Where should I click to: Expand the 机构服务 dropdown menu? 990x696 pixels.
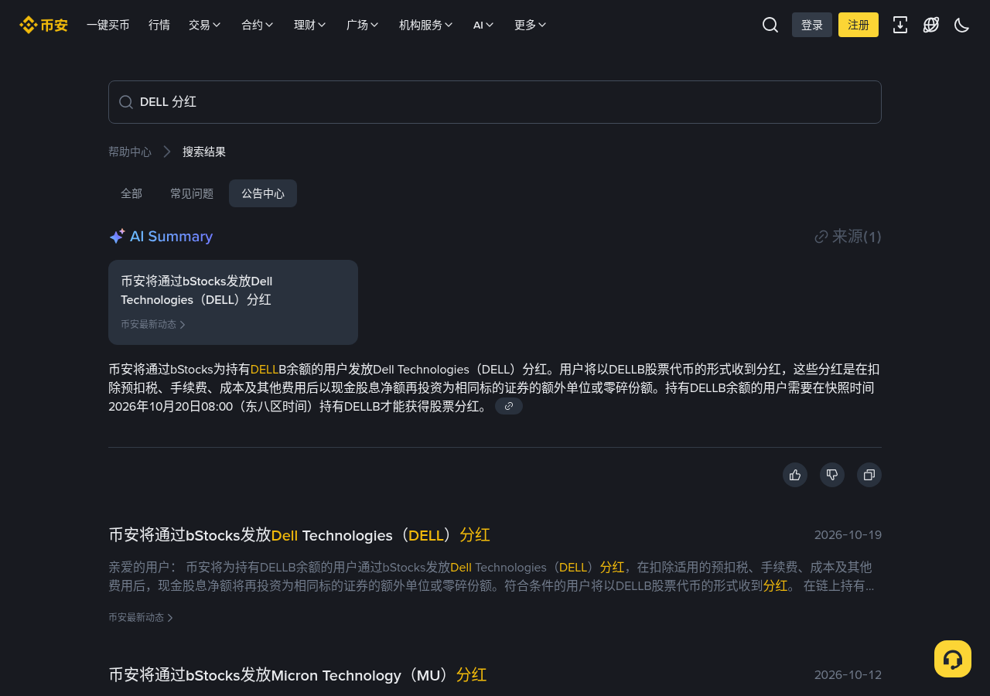point(426,25)
